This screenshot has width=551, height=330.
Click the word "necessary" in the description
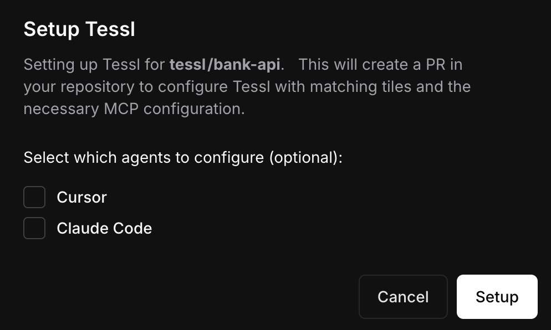click(61, 109)
